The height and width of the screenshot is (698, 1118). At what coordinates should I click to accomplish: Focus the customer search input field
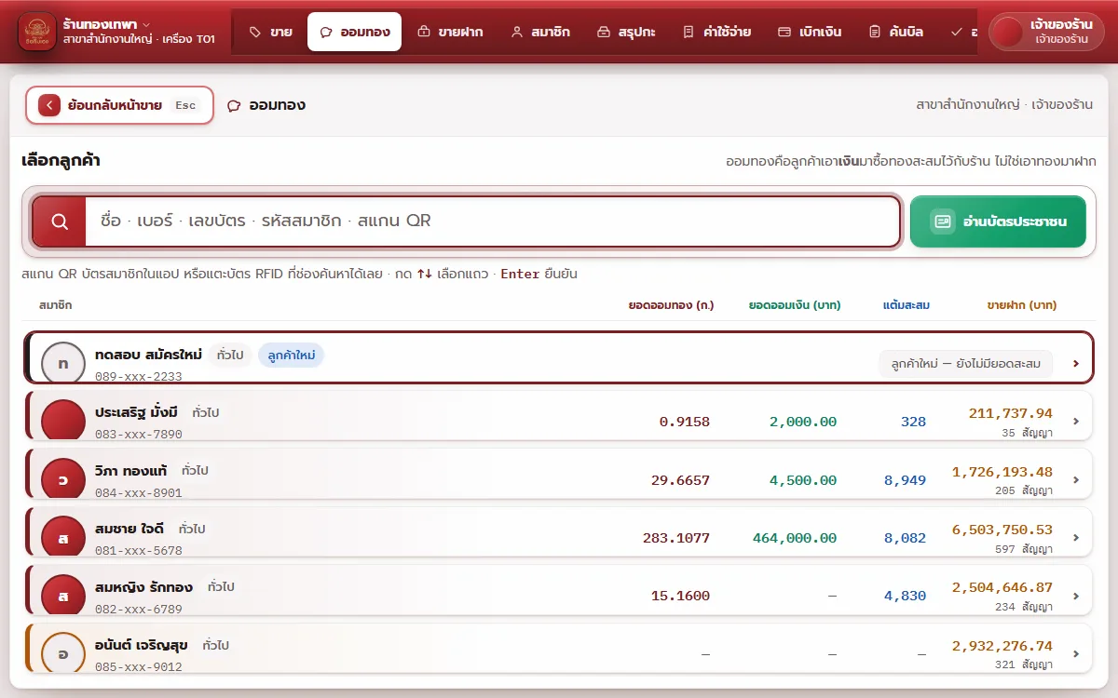coord(493,221)
